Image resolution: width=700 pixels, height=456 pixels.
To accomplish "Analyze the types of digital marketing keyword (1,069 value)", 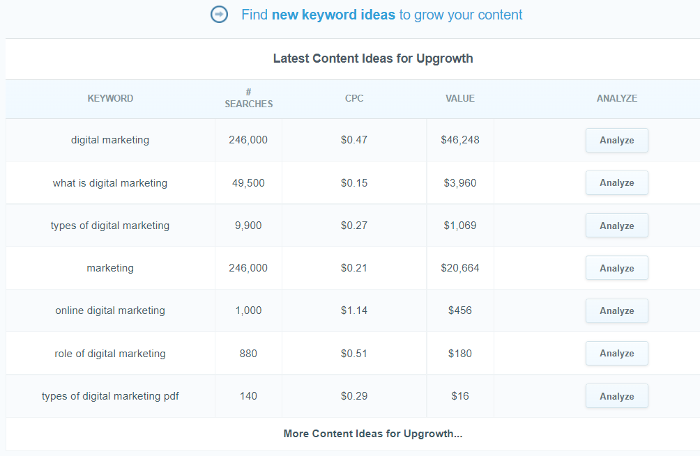I will coord(617,226).
